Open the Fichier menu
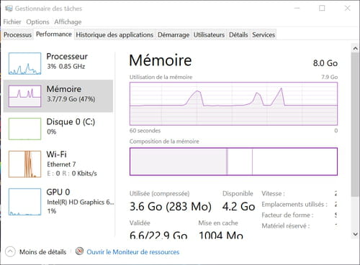The width and height of the screenshot is (360, 265). 12,22
